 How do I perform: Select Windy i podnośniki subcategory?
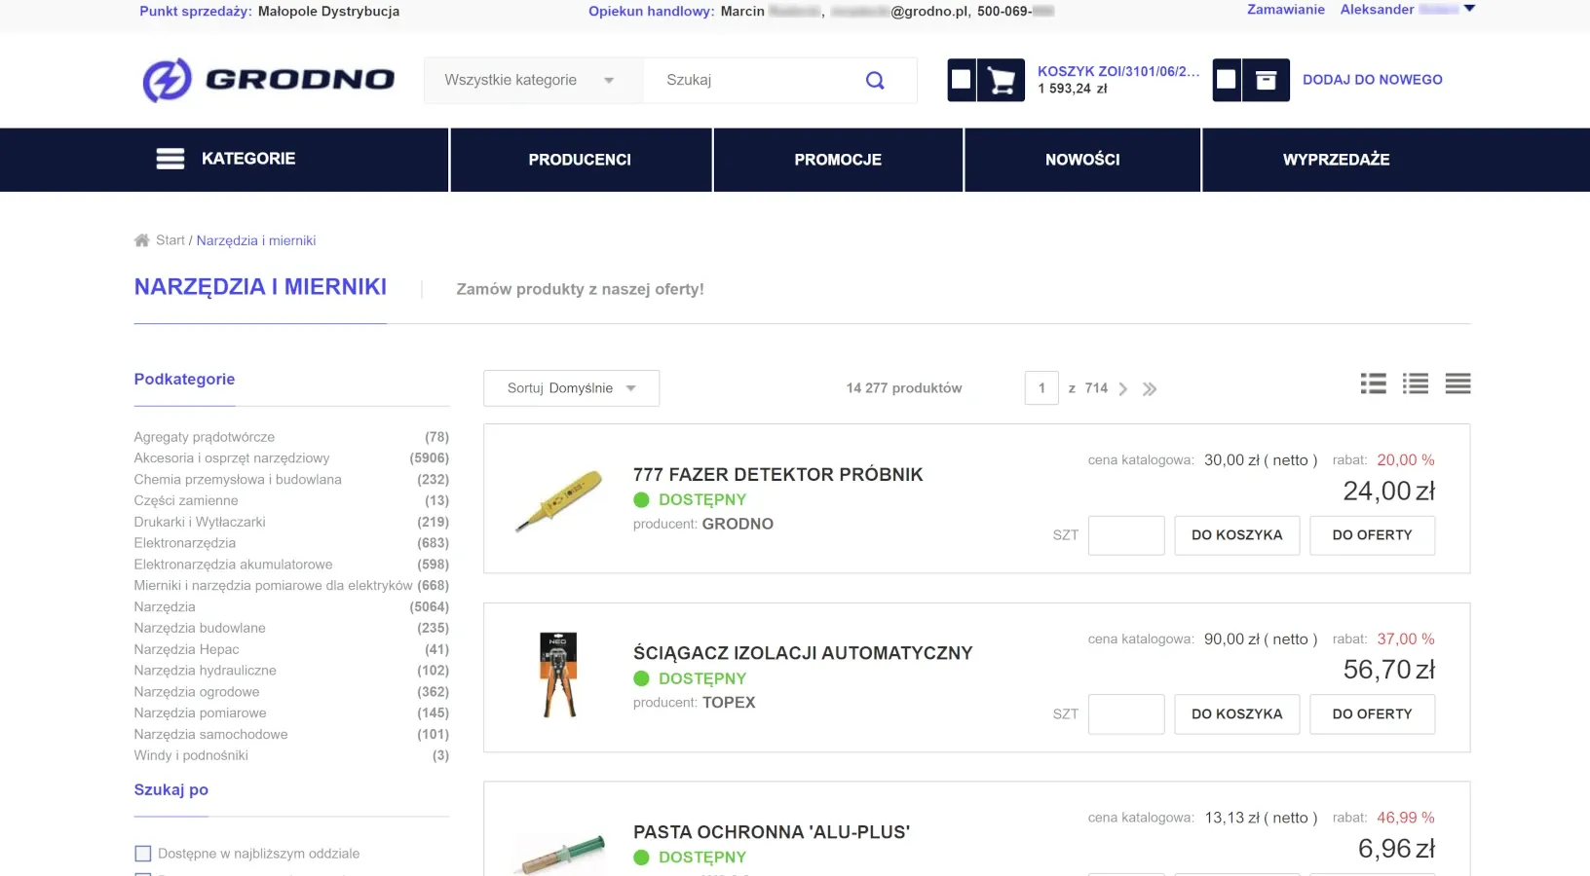pos(191,756)
